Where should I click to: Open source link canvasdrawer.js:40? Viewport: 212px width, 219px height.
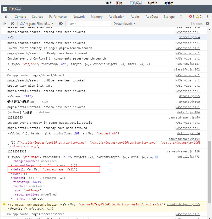[x=184, y=117]
